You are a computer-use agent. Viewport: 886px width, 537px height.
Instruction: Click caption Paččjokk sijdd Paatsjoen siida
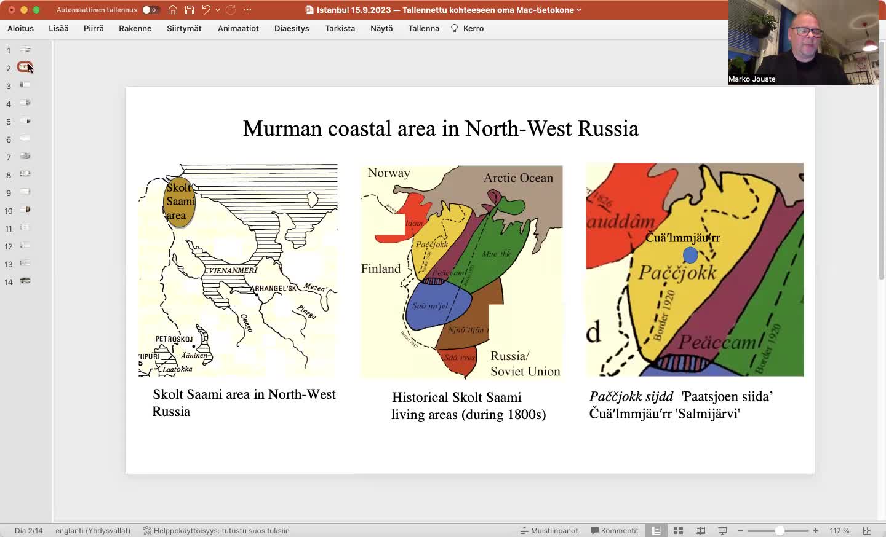[680, 405]
